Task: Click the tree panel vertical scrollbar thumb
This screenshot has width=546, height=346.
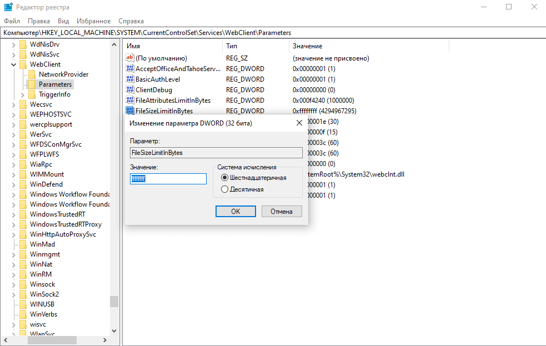Action: coord(114,301)
